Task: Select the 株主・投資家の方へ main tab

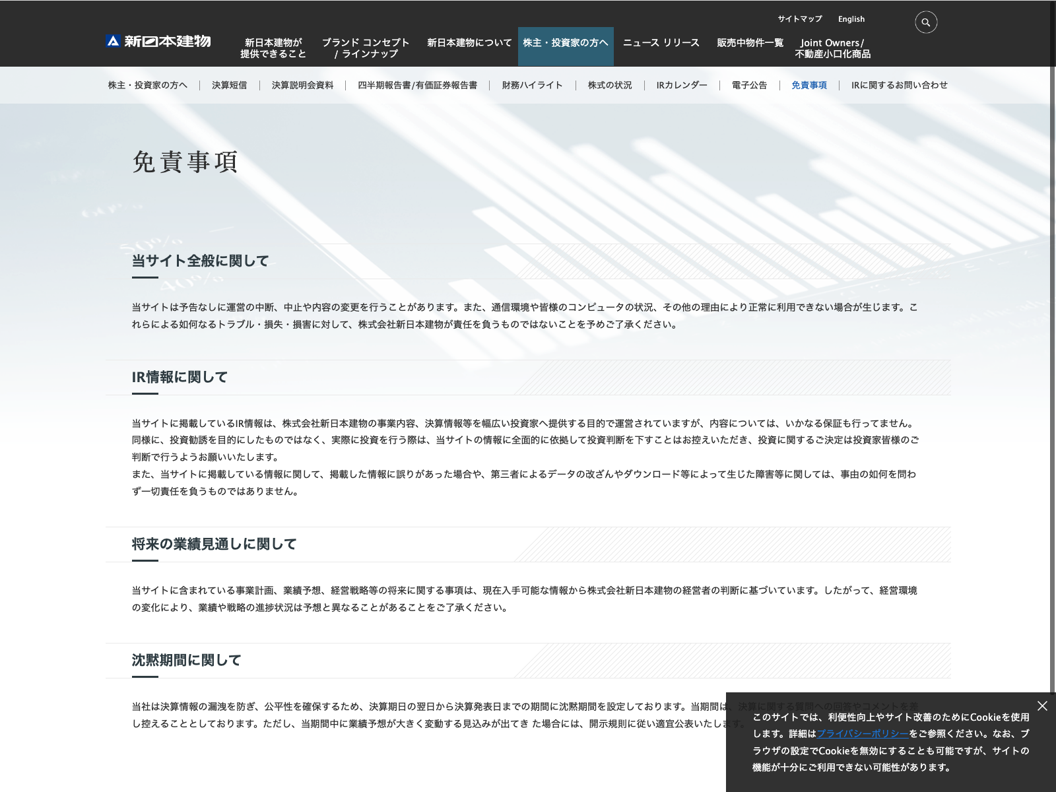Action: click(x=566, y=43)
